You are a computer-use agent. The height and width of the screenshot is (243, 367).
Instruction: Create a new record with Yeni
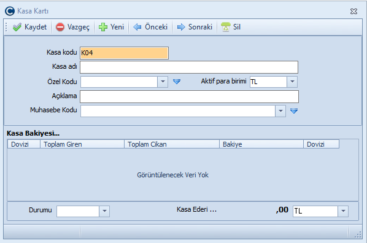pyautogui.click(x=111, y=27)
